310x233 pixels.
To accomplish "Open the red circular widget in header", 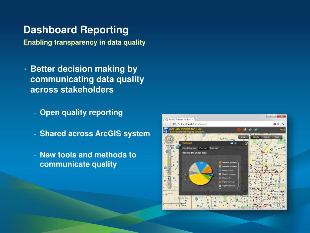I will coord(239,130).
